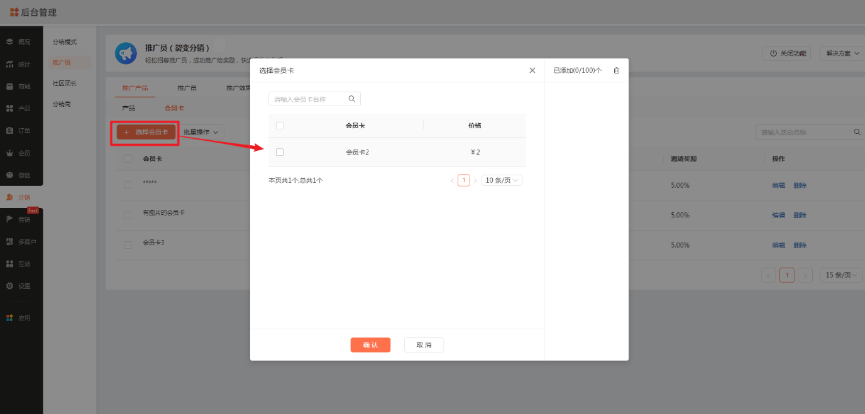Open the 订单 orders sidebar icon

point(10,131)
